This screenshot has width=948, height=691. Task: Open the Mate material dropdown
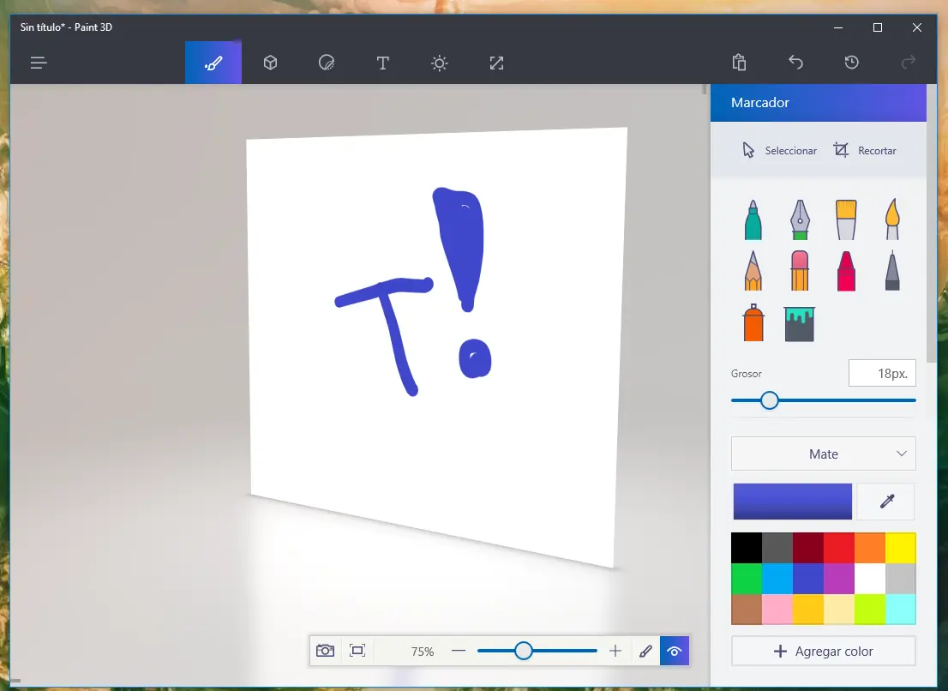(823, 454)
